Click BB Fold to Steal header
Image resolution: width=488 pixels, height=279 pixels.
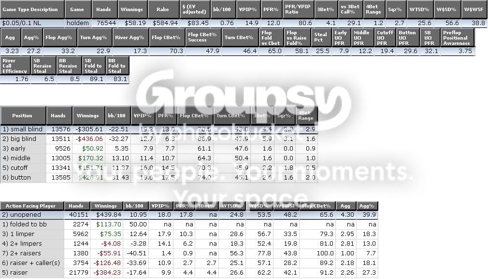(117, 66)
